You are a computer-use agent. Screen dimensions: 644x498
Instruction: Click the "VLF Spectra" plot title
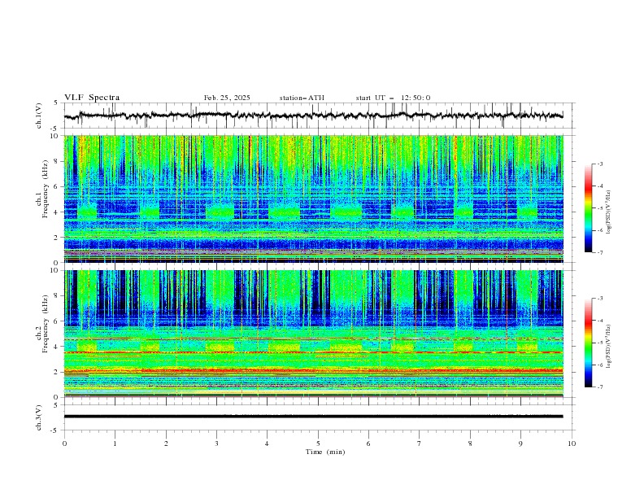(92, 98)
